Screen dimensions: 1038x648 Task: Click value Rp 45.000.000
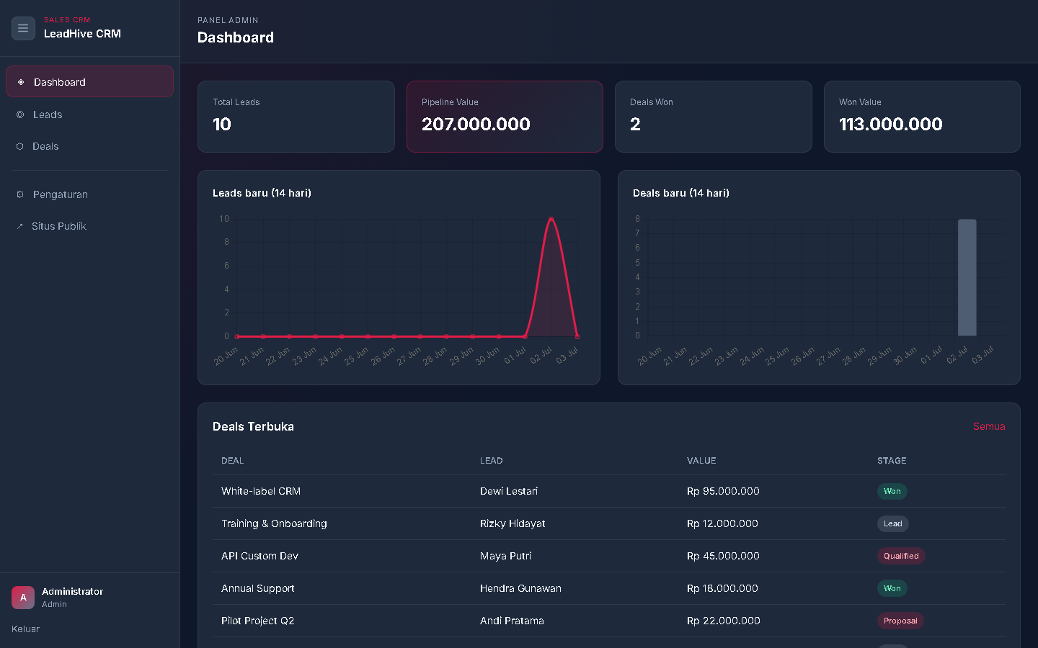point(723,556)
